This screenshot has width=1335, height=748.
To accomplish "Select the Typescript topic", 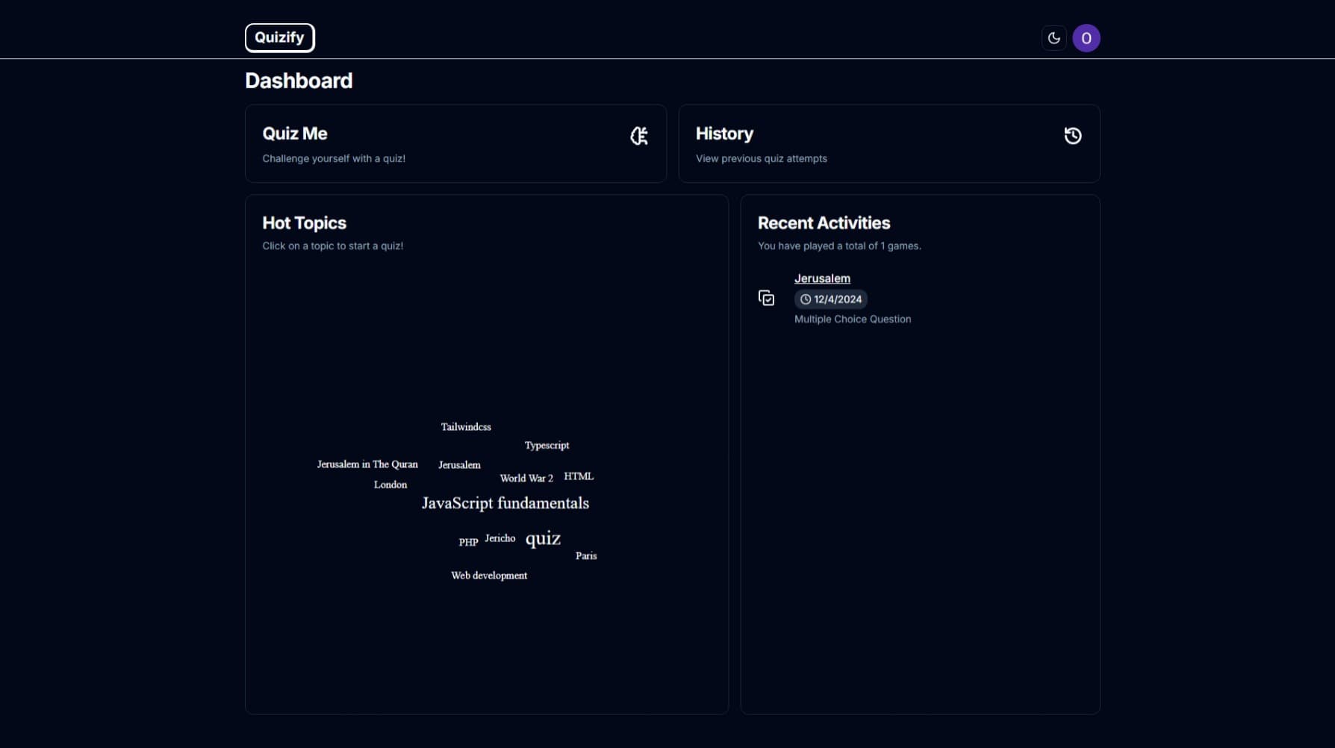I will 546,446.
